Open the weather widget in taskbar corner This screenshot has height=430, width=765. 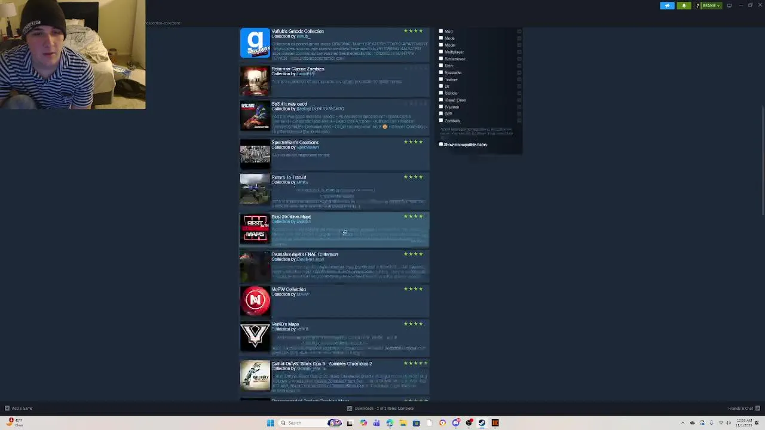pos(14,422)
